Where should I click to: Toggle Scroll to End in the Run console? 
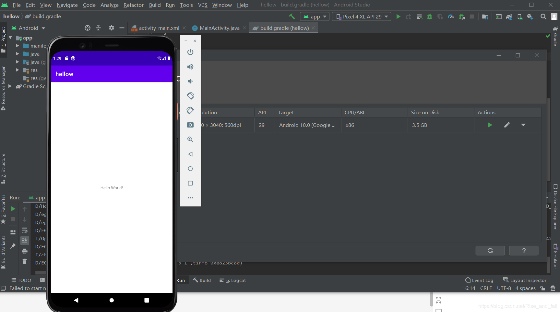pos(25,240)
